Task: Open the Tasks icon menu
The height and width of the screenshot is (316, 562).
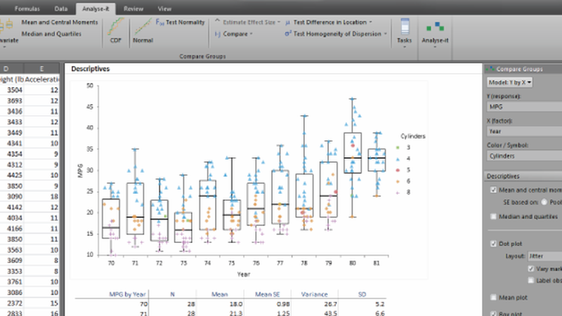Action: 405,27
